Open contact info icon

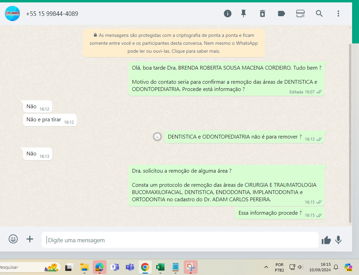227,13
